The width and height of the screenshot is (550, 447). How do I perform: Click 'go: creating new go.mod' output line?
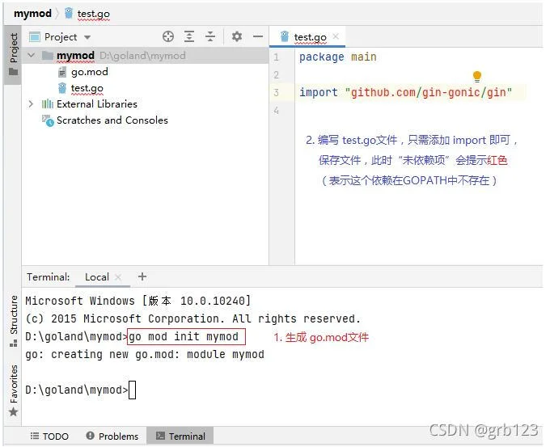[x=145, y=354]
